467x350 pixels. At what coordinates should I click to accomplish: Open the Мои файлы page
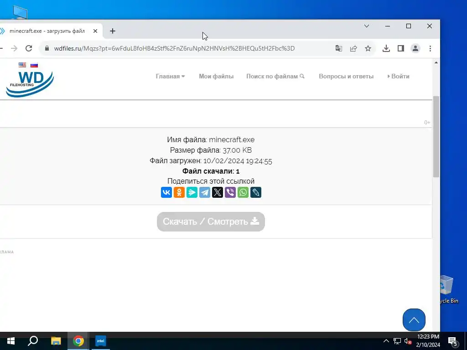tap(216, 77)
